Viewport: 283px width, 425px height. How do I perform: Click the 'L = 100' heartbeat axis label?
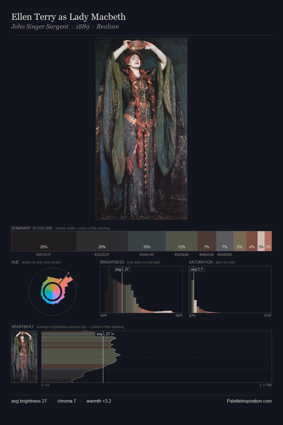pyautogui.click(x=266, y=385)
